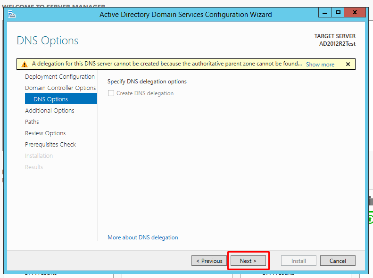Click the delegation warning message text
The width and height of the screenshot is (373, 278).
[x=167, y=64]
